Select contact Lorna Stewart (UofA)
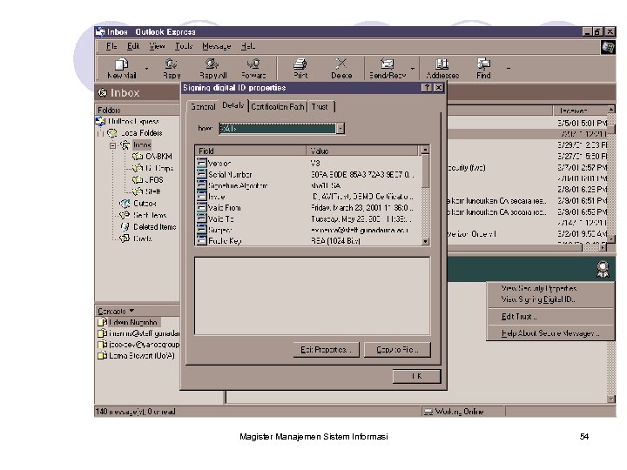This screenshot has width=627, height=470. pos(137,356)
